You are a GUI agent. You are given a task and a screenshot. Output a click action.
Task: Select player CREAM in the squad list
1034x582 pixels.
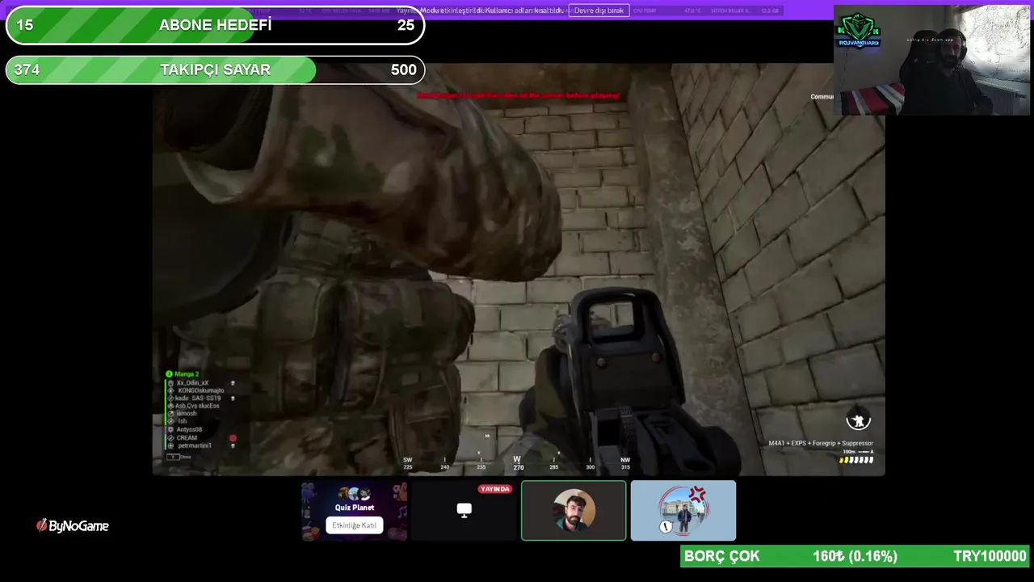(187, 438)
